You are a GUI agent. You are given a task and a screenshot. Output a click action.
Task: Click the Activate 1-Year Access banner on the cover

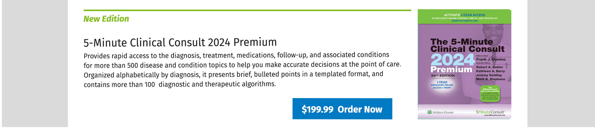pyautogui.click(x=464, y=17)
